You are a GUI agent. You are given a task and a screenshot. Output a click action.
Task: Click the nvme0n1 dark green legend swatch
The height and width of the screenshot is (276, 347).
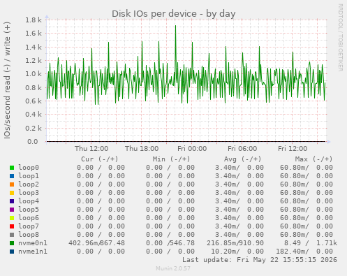(12, 243)
